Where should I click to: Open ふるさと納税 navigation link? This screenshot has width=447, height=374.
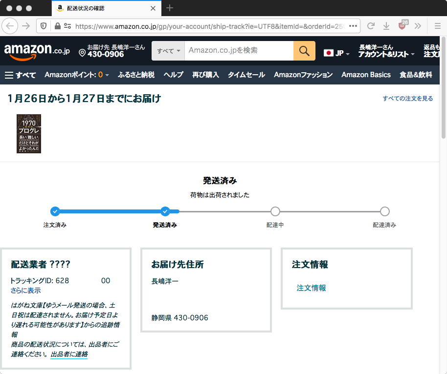pyautogui.click(x=136, y=75)
